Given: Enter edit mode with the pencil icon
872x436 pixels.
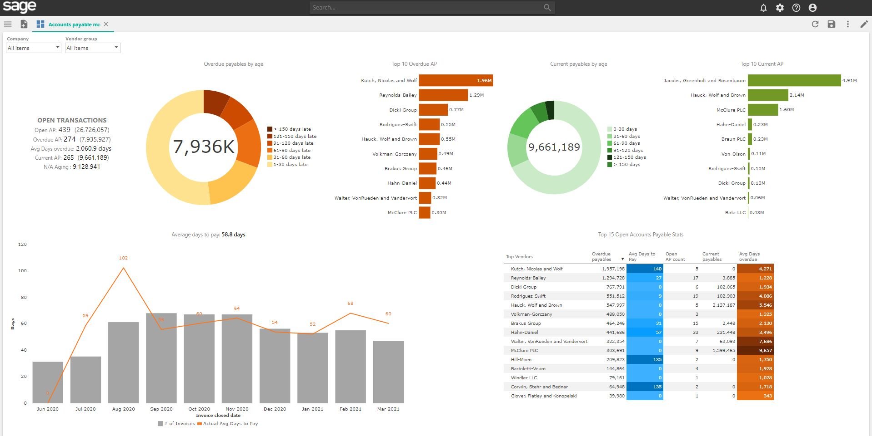Looking at the screenshot, I should pos(863,24).
